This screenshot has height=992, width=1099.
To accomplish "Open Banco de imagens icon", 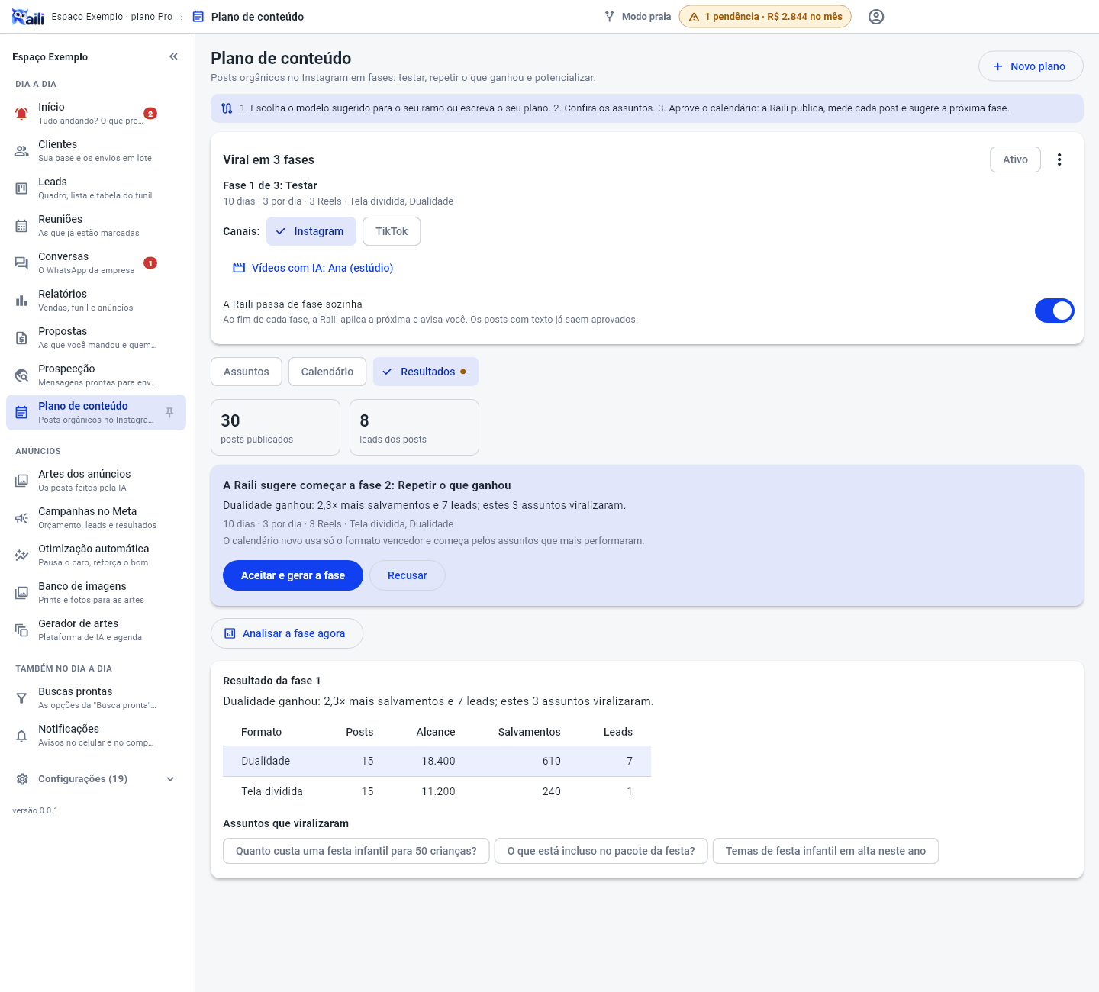I will pos(21,593).
